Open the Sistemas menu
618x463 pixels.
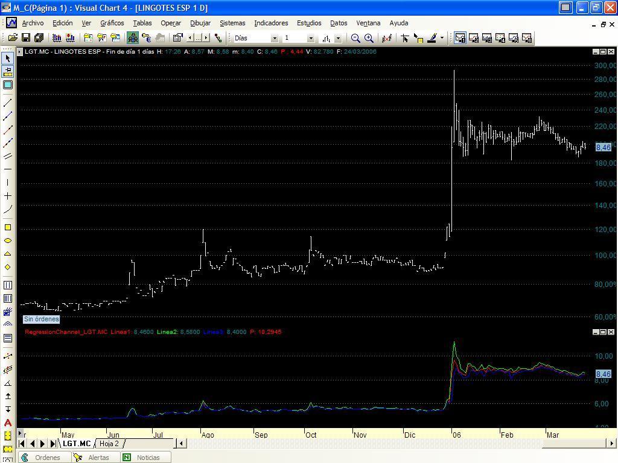(x=232, y=23)
